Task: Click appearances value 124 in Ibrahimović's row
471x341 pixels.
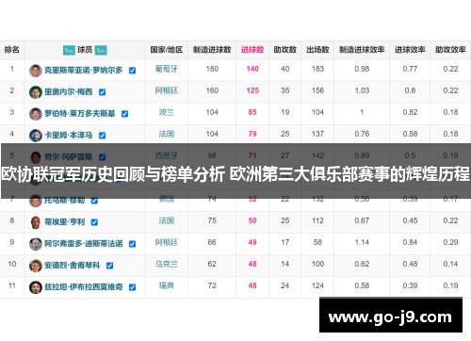Action: pyautogui.click(x=317, y=285)
